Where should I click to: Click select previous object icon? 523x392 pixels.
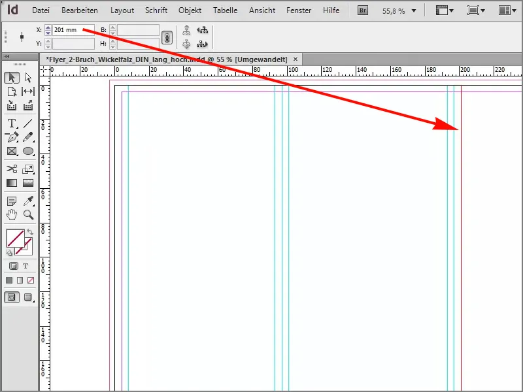pyautogui.click(x=202, y=30)
